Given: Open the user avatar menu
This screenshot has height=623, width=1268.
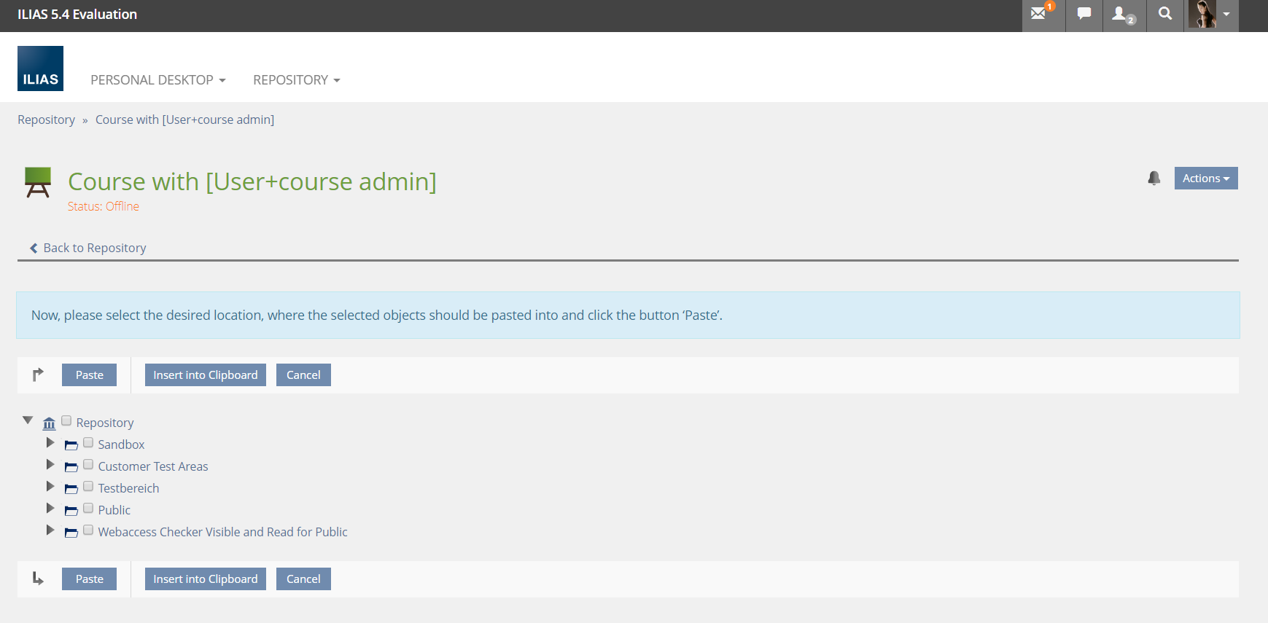Looking at the screenshot, I should tap(1210, 14).
